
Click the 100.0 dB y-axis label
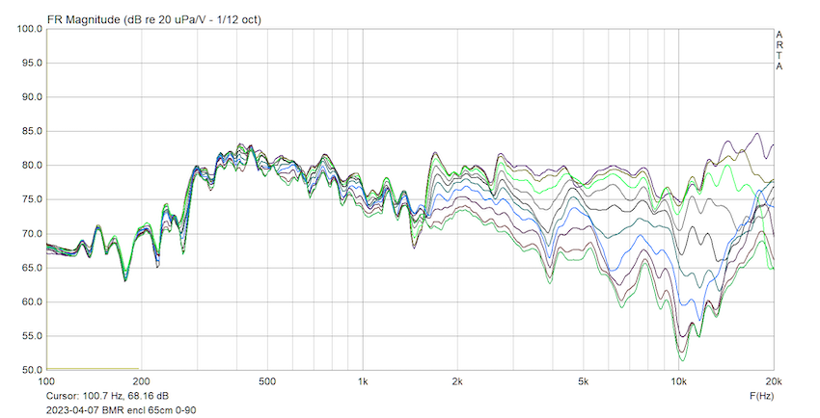(x=28, y=29)
